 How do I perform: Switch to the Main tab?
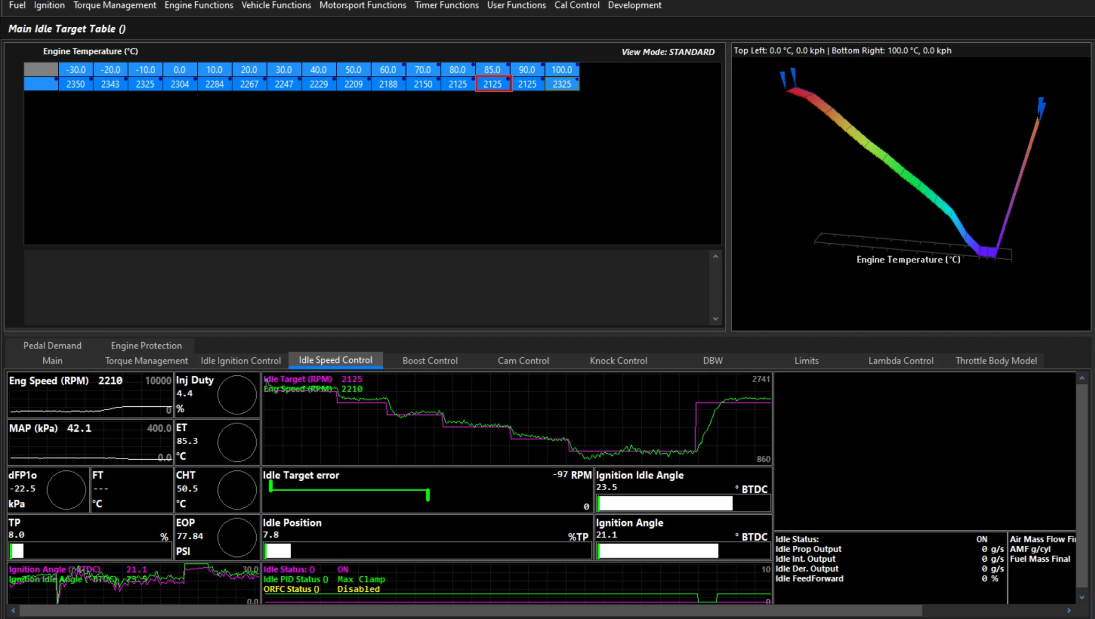pyautogui.click(x=52, y=361)
